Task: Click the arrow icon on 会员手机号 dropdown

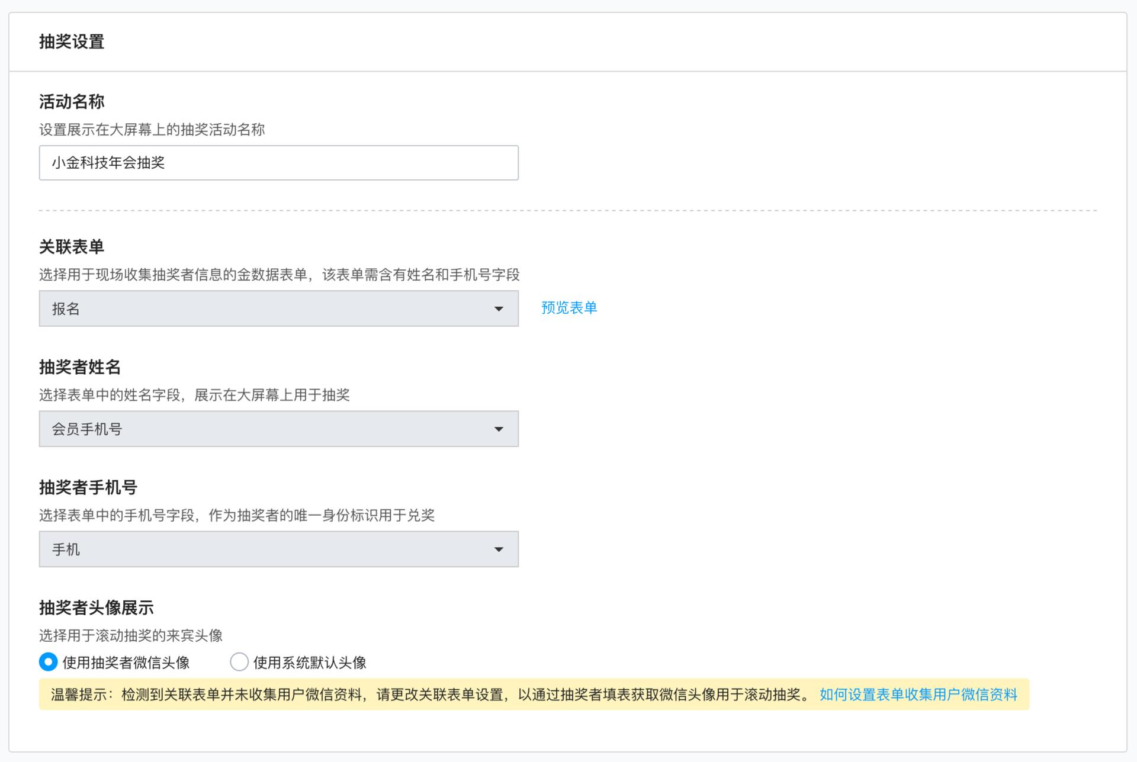Action: point(499,429)
